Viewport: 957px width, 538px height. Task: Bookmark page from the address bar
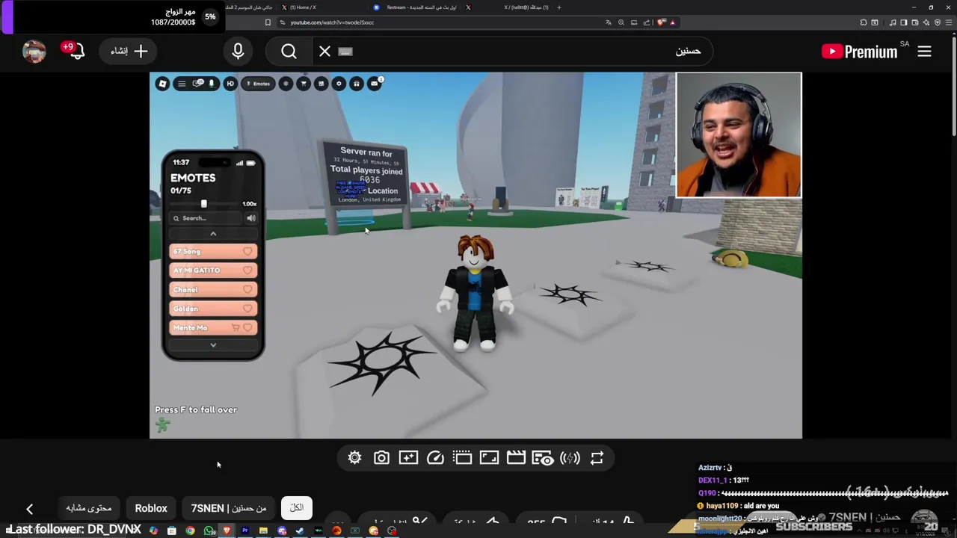point(268,22)
